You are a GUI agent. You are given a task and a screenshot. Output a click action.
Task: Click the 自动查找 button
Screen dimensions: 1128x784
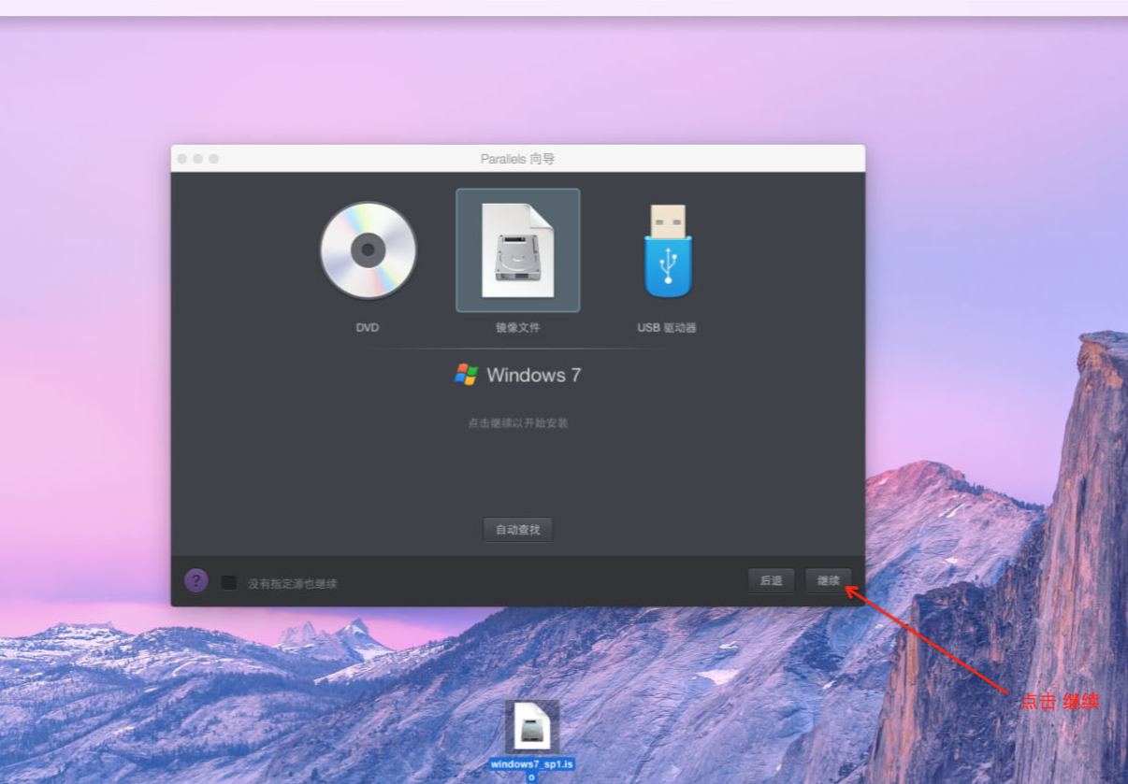tap(518, 529)
